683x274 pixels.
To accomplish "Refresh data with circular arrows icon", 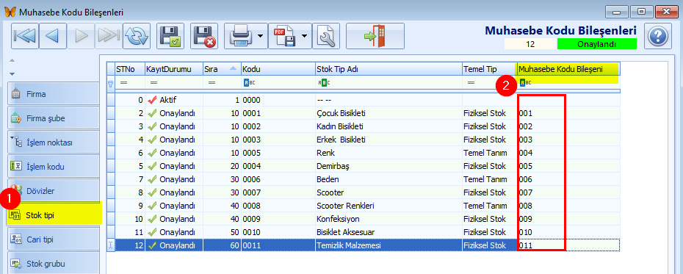I will (x=137, y=36).
